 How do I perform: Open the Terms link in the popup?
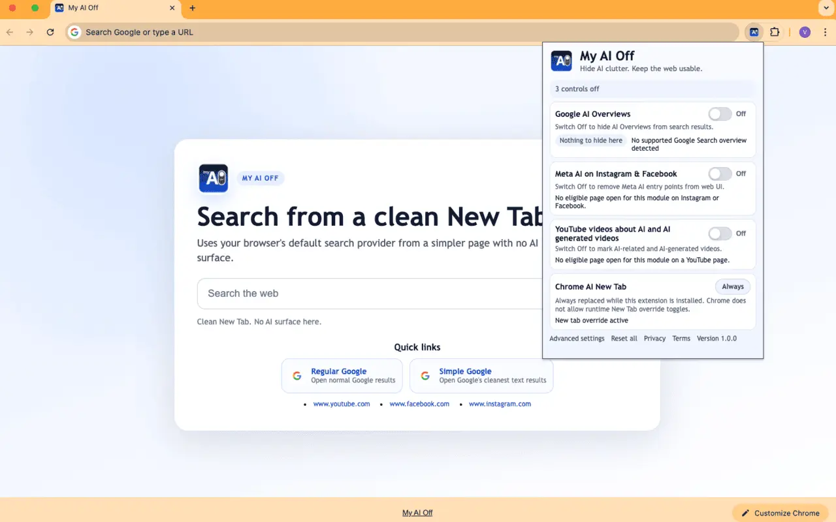pyautogui.click(x=681, y=339)
